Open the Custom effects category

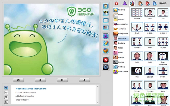[121, 19]
